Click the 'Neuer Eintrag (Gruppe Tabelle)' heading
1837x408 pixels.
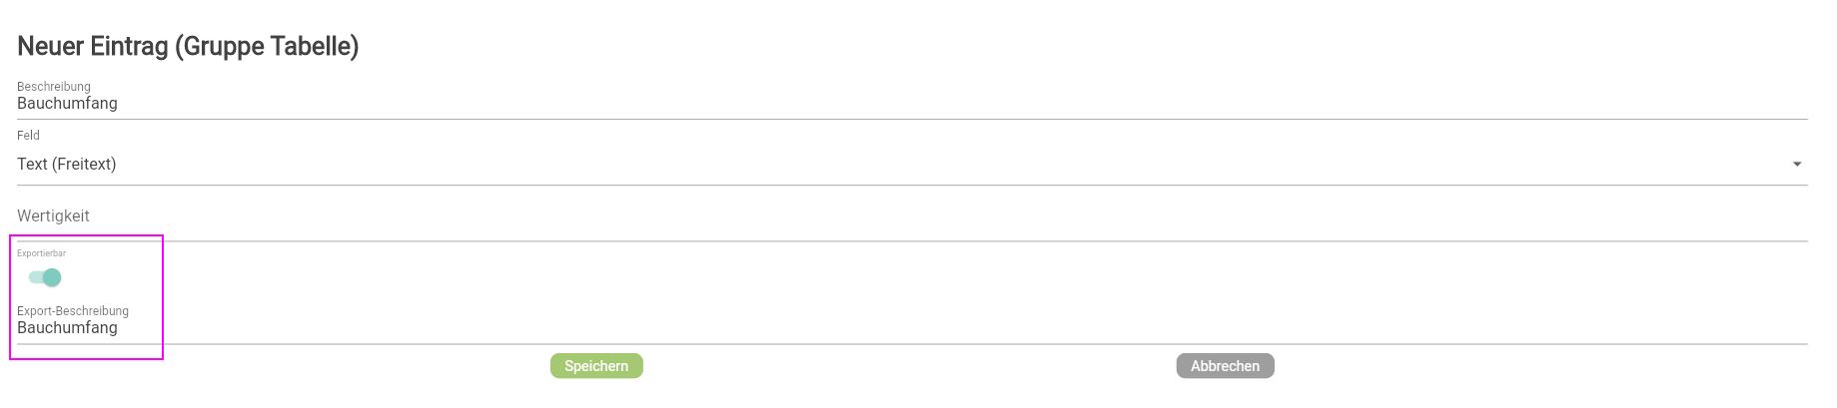pos(188,47)
